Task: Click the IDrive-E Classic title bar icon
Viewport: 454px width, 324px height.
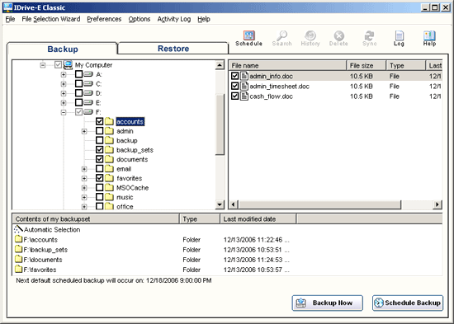Action: [7, 7]
